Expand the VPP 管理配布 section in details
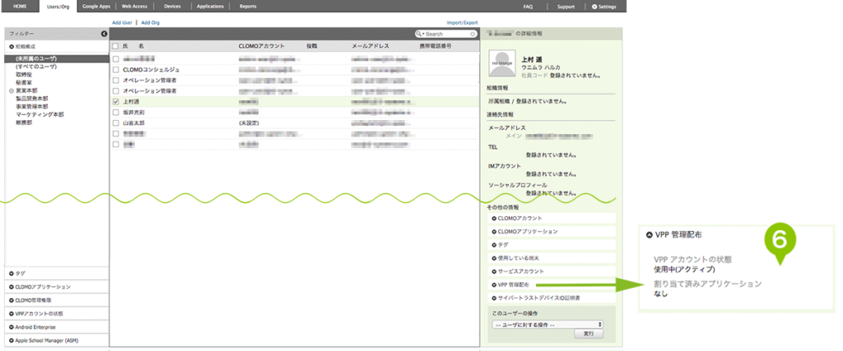This screenshot has width=843, height=351. pyautogui.click(x=495, y=284)
